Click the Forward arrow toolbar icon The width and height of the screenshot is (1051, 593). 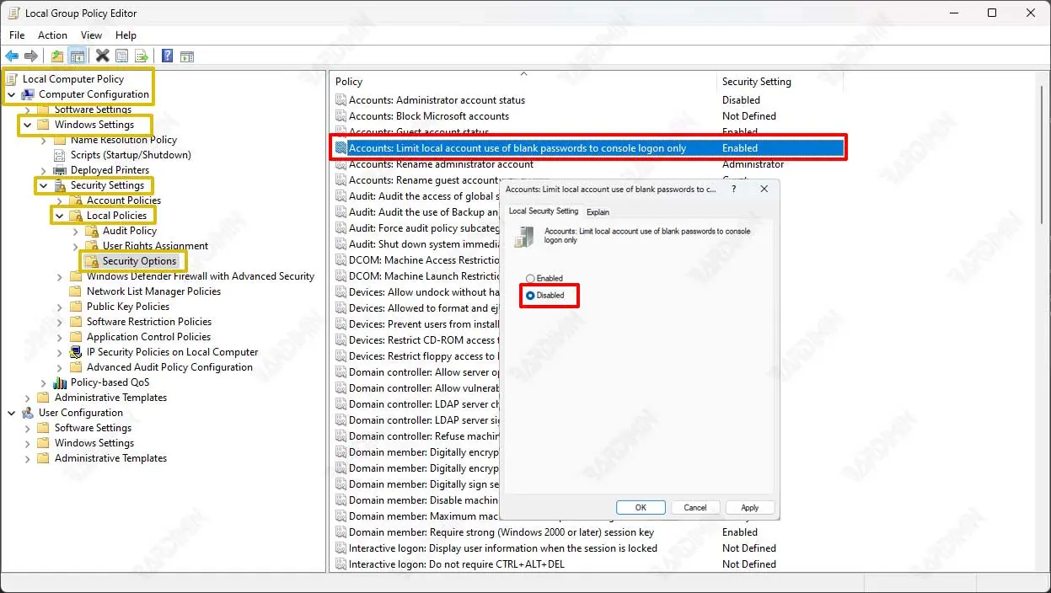pyautogui.click(x=31, y=56)
